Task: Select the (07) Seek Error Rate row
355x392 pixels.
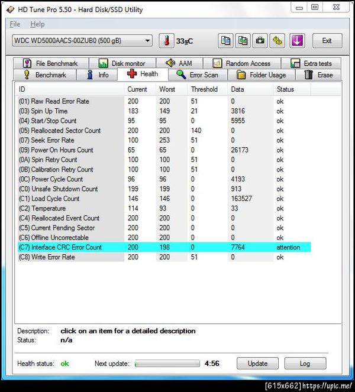Action: coord(164,140)
